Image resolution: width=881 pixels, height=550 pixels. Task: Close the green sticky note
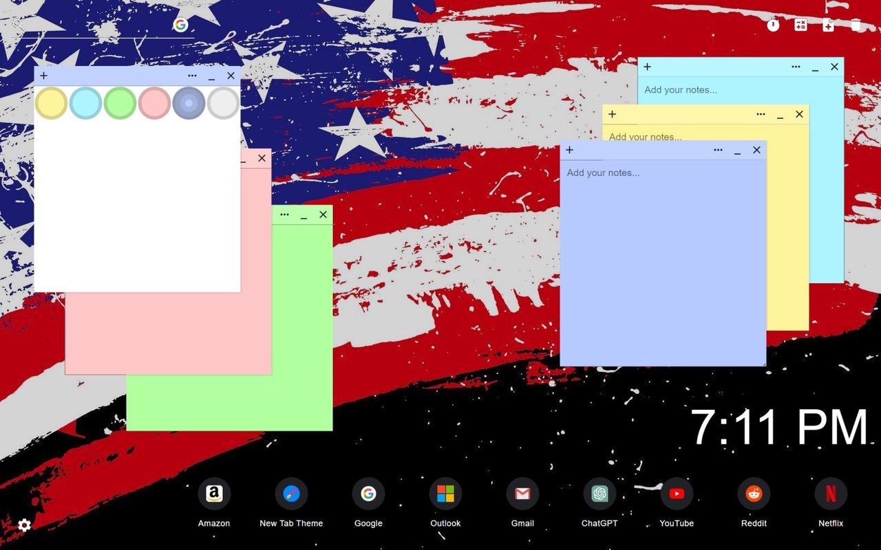coord(323,214)
